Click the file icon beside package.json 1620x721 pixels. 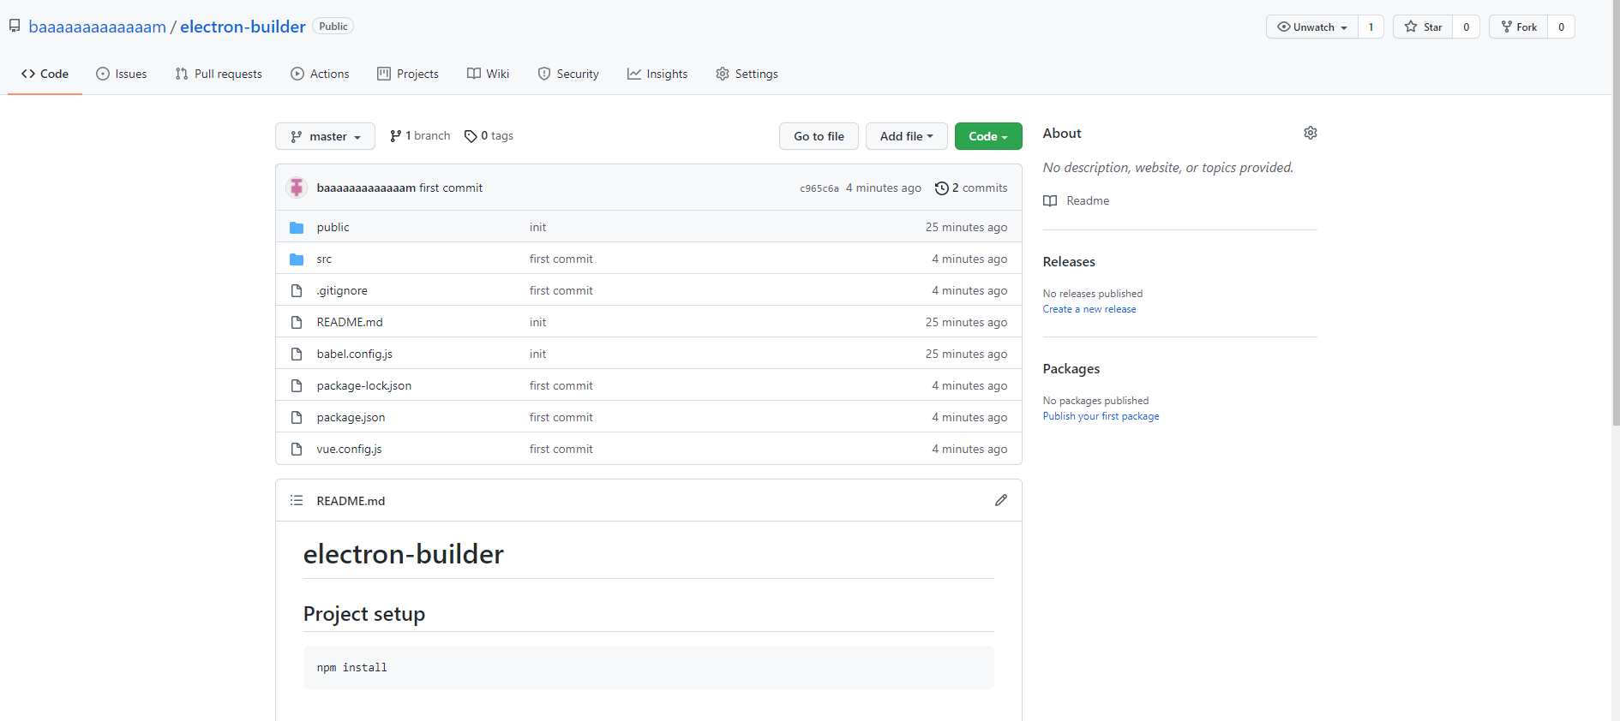click(x=297, y=417)
